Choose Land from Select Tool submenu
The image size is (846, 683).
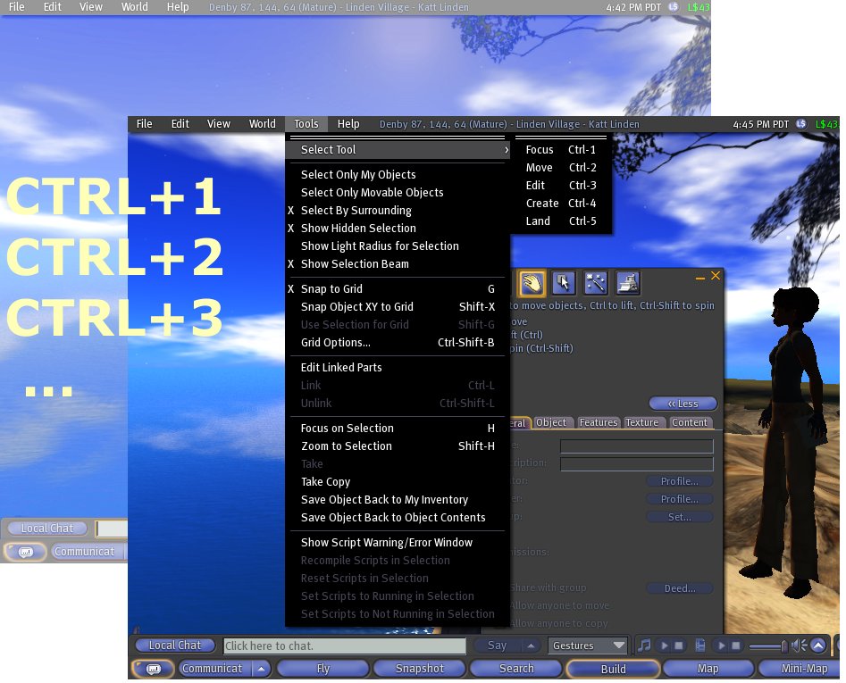[x=538, y=221]
